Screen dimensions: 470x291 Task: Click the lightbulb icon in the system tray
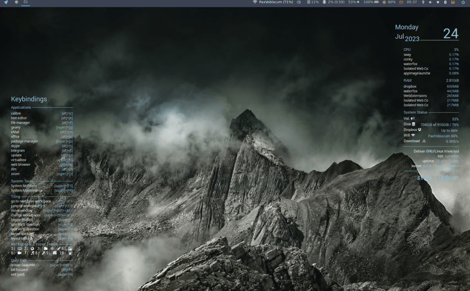click(x=423, y=2)
